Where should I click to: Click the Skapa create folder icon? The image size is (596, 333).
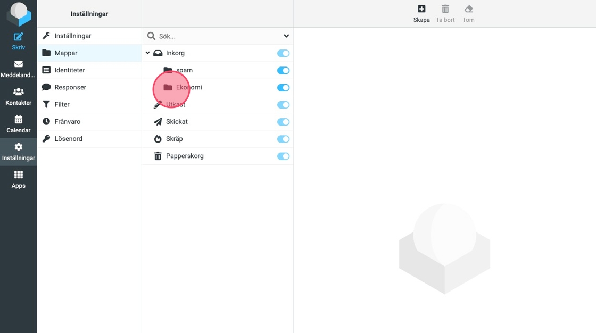pyautogui.click(x=421, y=9)
